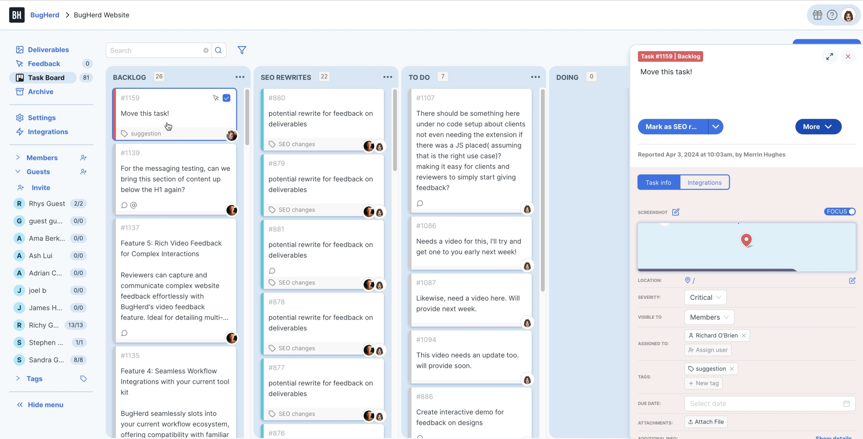Open the task filter funnel icon
The image size is (863, 439).
click(x=242, y=50)
